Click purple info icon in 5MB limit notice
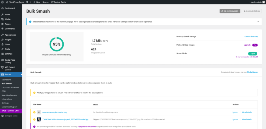 pyautogui.click(x=34, y=127)
